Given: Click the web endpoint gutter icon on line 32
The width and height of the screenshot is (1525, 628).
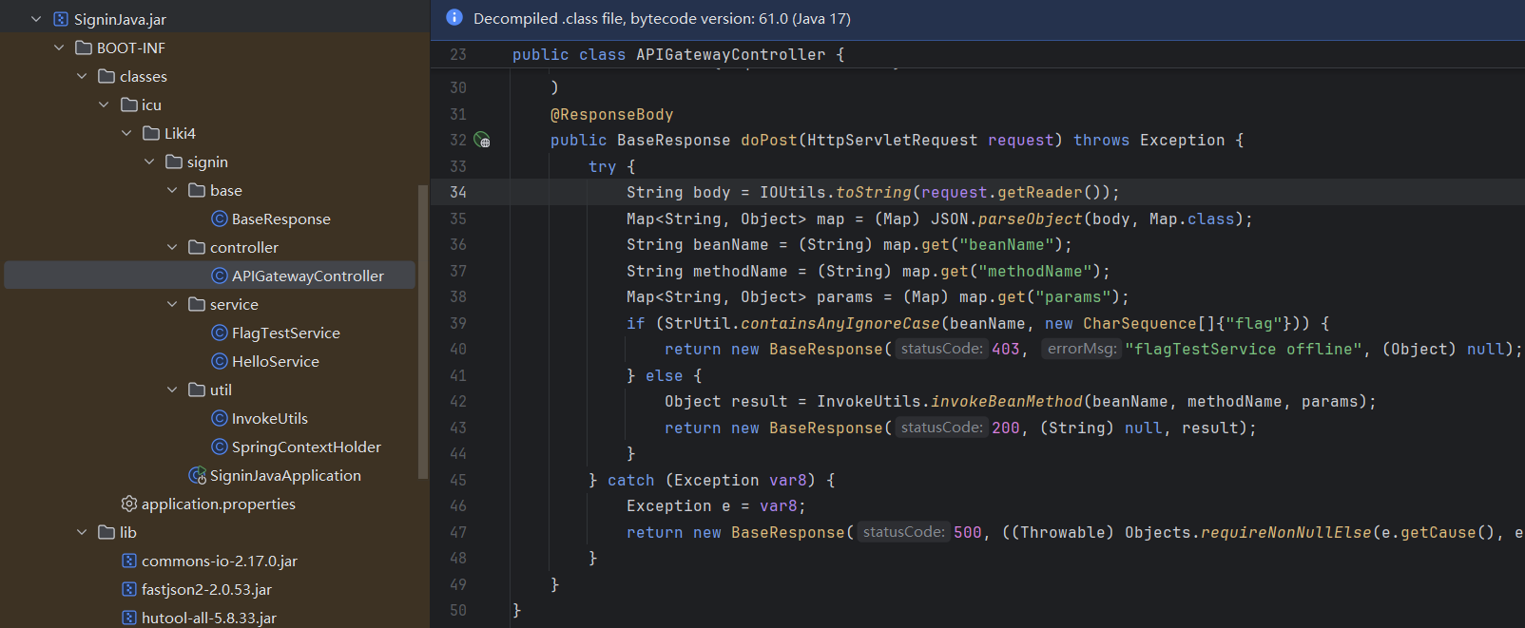Looking at the screenshot, I should click(x=482, y=141).
